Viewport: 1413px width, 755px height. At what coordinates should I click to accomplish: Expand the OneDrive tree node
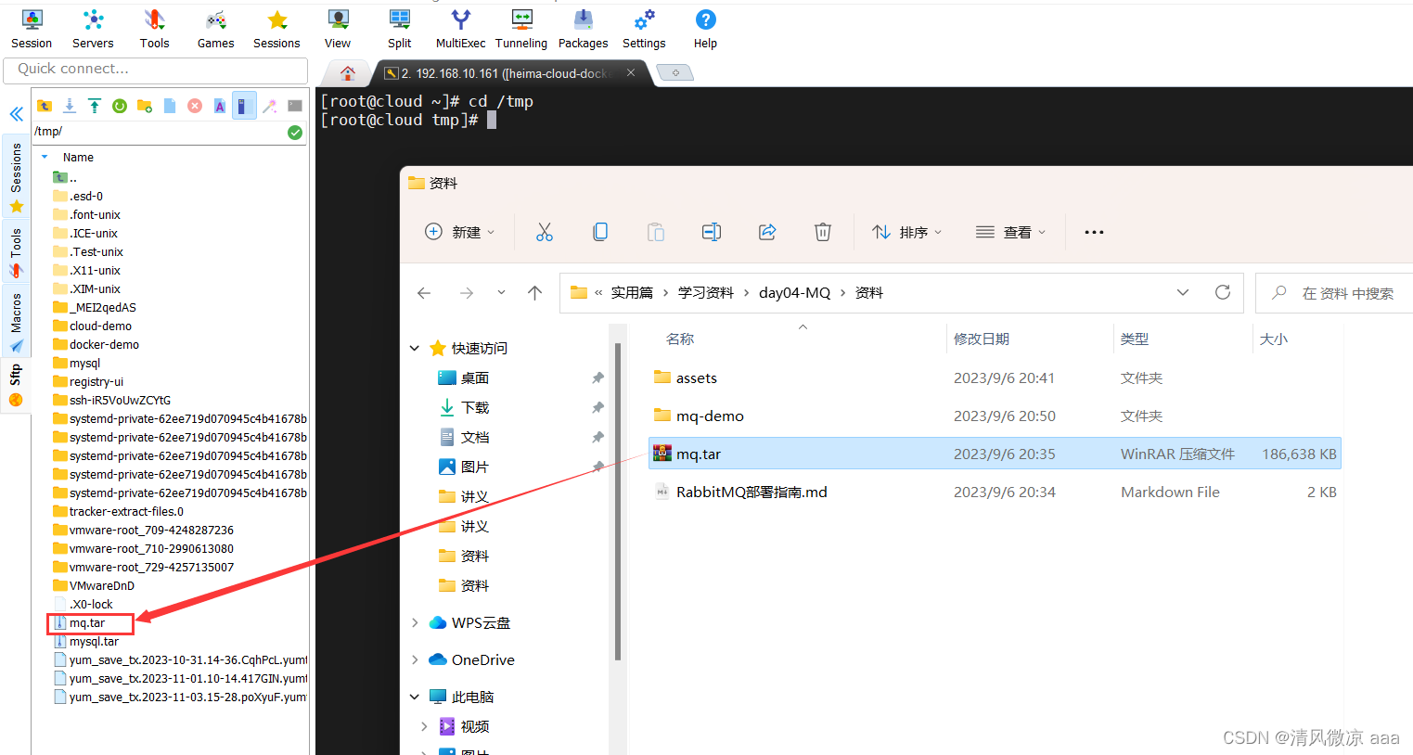click(415, 660)
